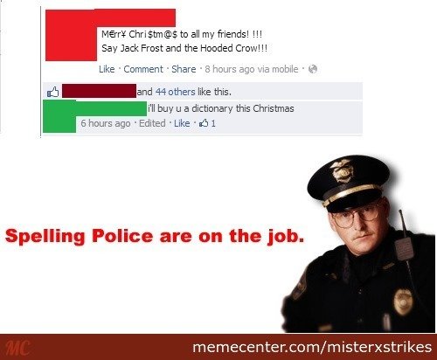
Task: Click the thumbs-up icon beside '44 others'
Action: pos(52,92)
